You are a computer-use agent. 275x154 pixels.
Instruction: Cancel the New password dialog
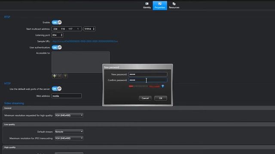tap(145, 98)
